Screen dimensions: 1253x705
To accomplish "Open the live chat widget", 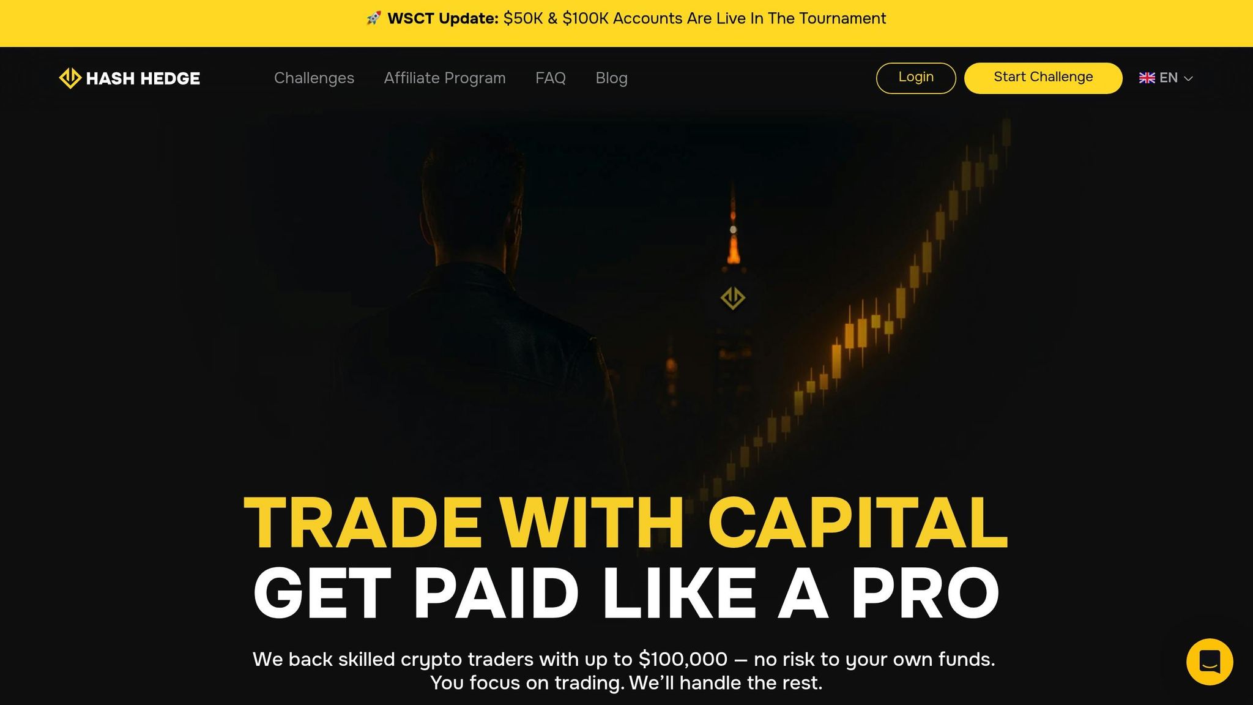I will coord(1209,662).
